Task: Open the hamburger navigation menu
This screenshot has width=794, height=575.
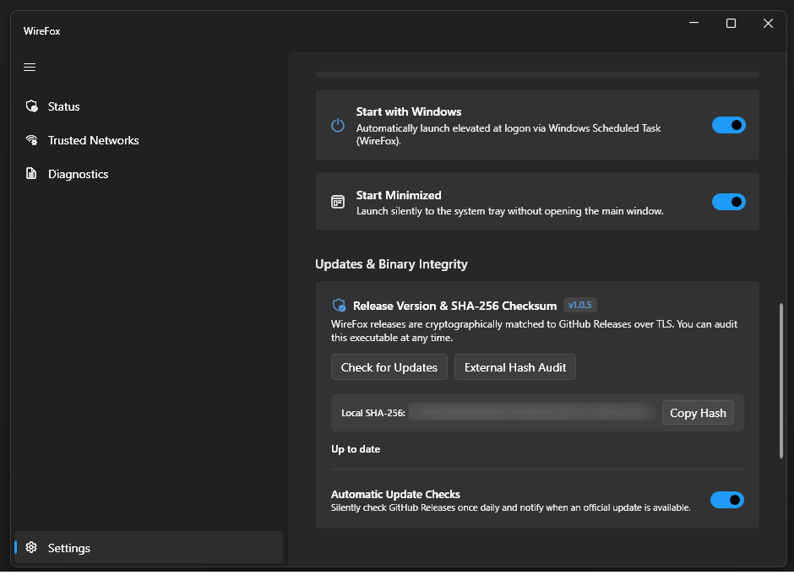Action: click(30, 67)
